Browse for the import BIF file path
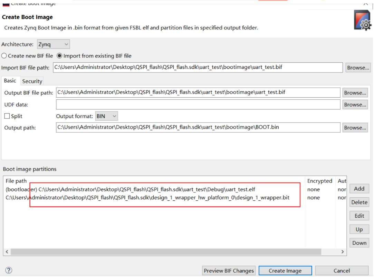This screenshot has width=374, height=280. [x=358, y=68]
